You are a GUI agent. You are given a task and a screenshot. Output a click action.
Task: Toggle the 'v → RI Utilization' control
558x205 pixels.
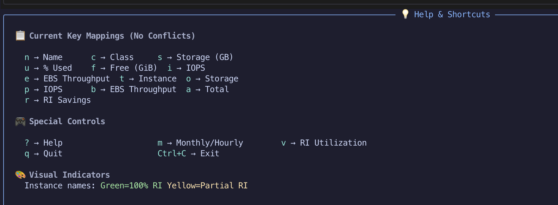324,143
